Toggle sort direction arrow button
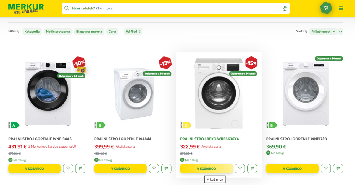355x185 pixels. [341, 32]
